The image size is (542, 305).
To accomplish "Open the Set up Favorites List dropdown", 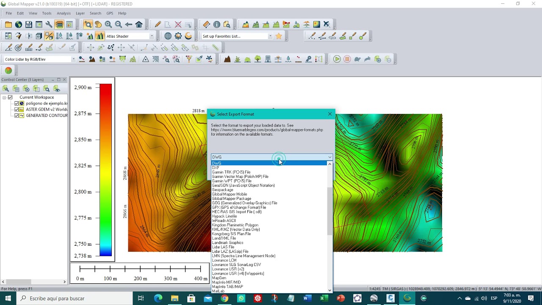I will tap(270, 36).
